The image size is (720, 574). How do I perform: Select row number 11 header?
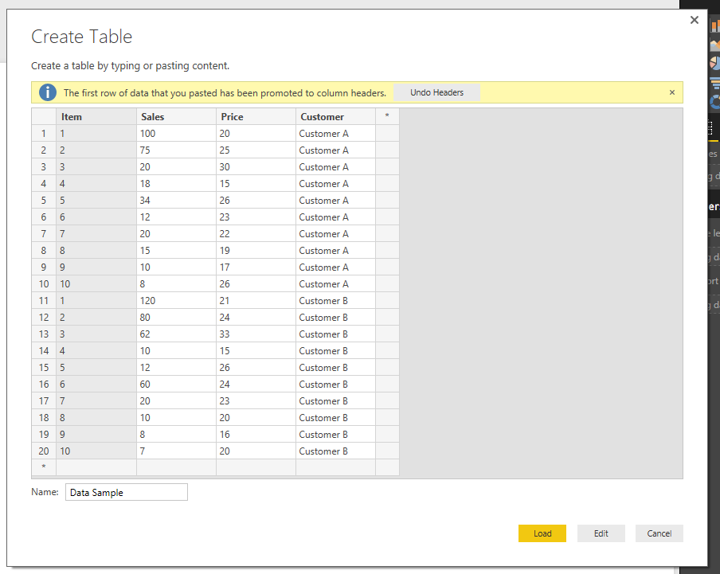point(44,301)
